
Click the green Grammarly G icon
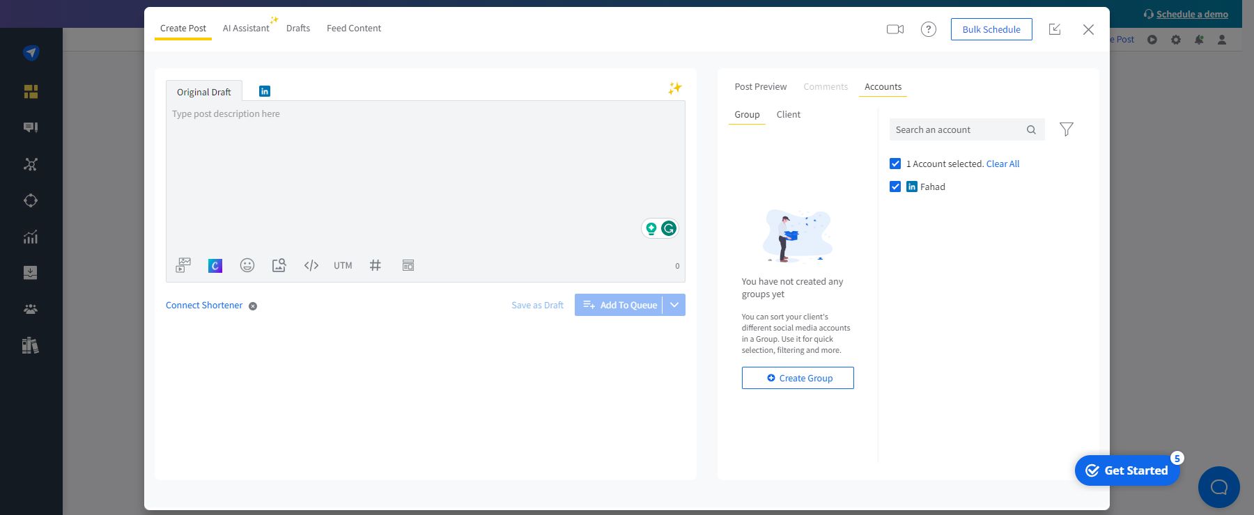click(x=669, y=228)
